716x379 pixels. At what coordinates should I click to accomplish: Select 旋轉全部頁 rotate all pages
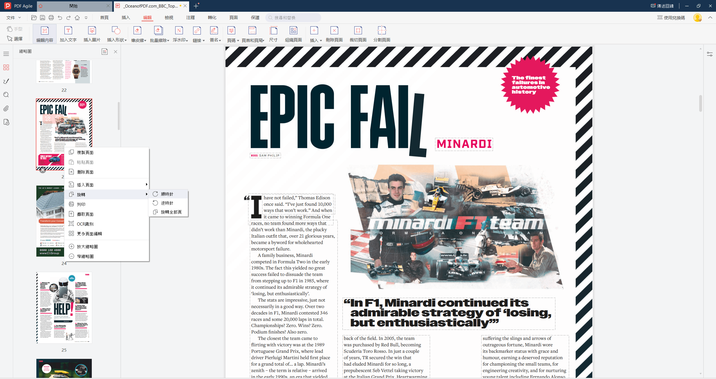[x=168, y=212]
